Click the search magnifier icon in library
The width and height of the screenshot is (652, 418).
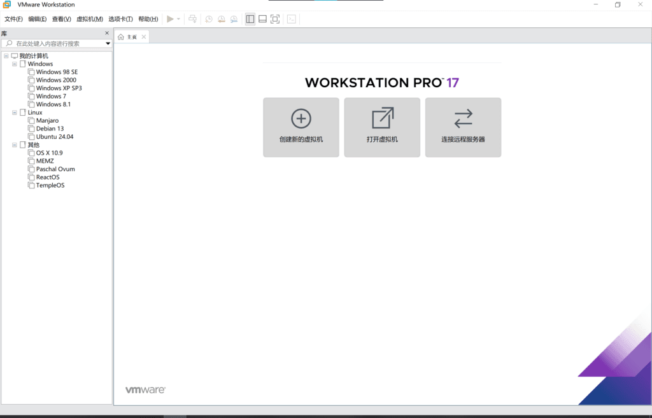pos(9,43)
